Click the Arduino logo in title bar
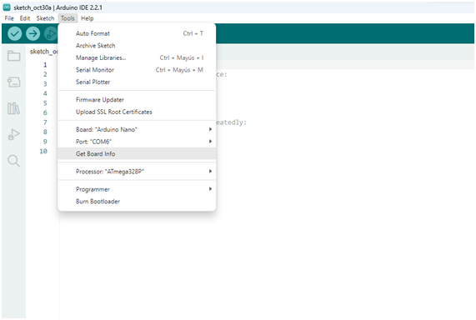This screenshot has height=320, width=476. pyautogui.click(x=7, y=7)
